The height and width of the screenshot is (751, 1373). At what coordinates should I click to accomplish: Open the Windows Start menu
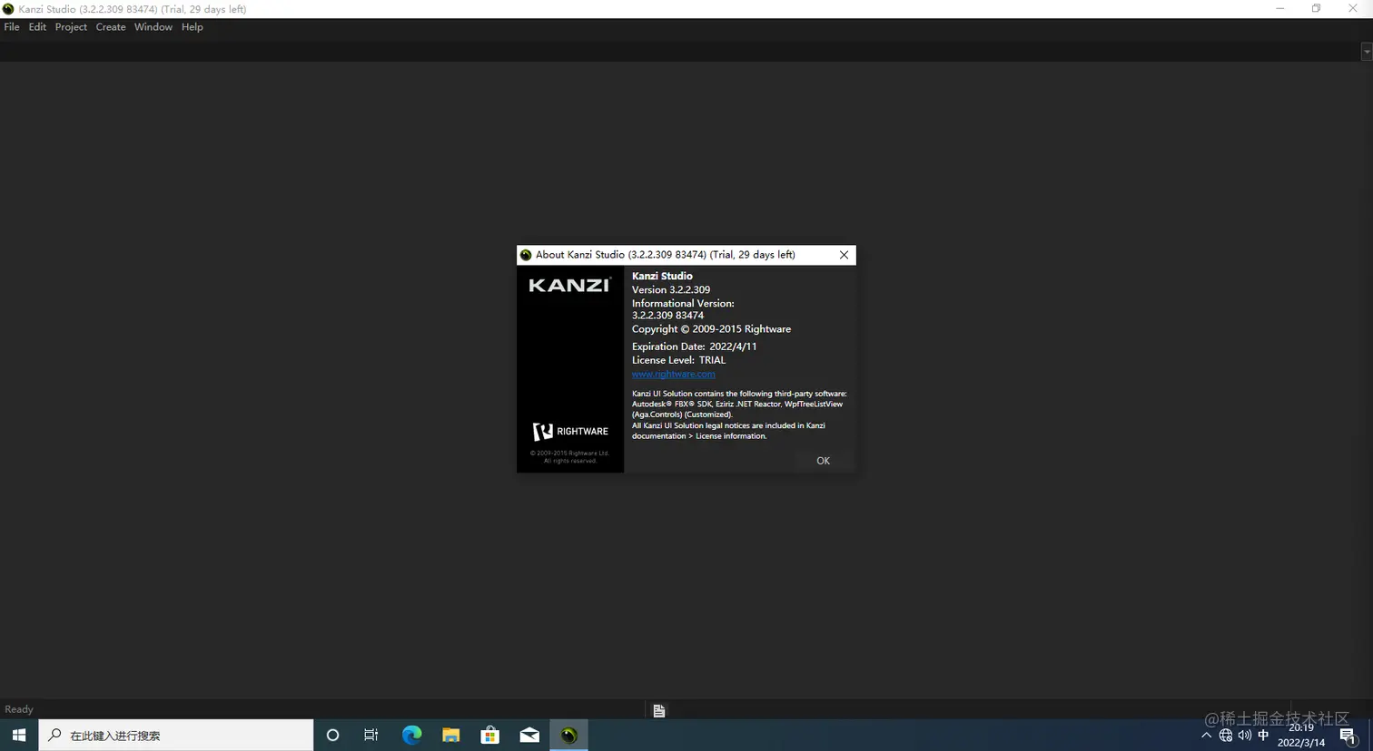click(19, 735)
